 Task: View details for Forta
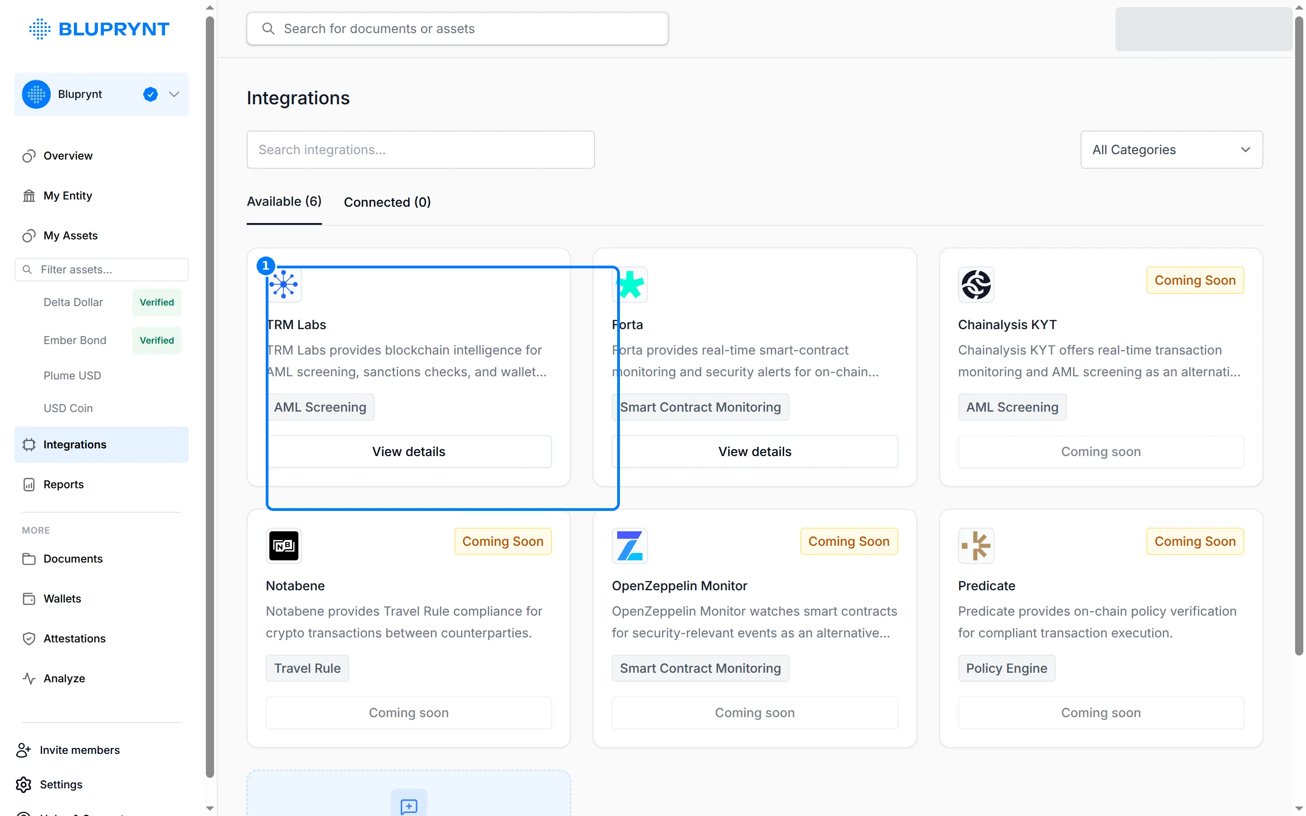point(755,452)
